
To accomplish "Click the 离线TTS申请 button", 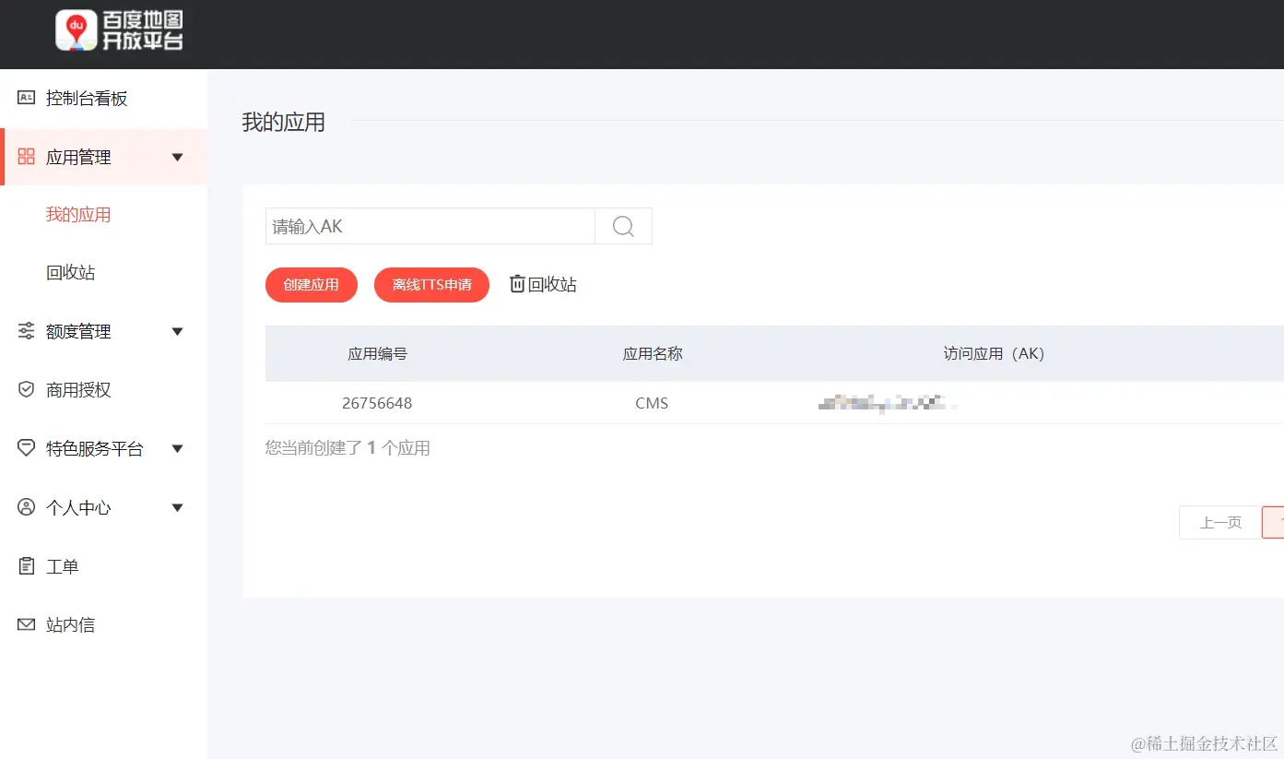I will click(x=431, y=284).
